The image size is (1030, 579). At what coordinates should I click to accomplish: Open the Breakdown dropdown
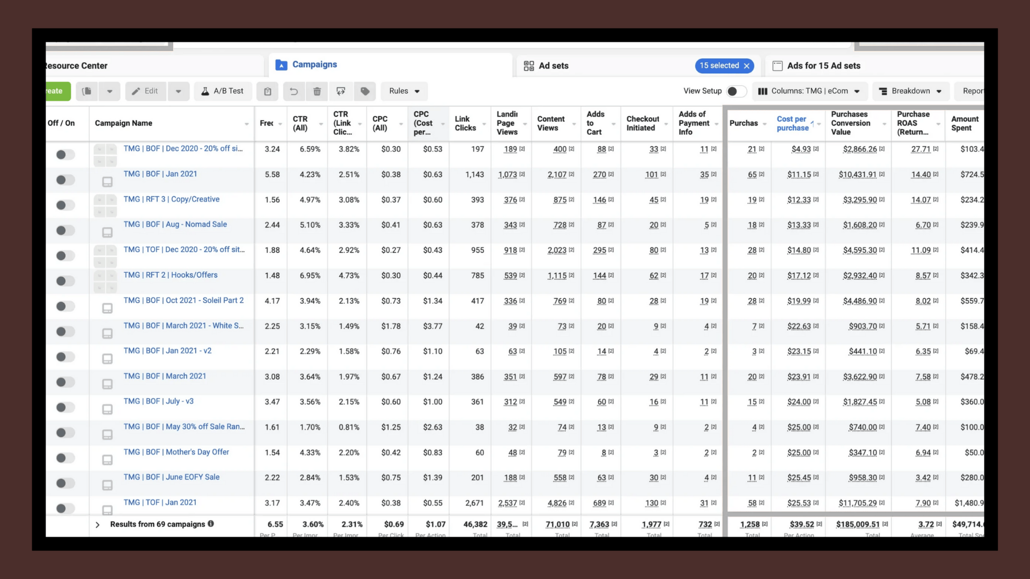pyautogui.click(x=910, y=91)
